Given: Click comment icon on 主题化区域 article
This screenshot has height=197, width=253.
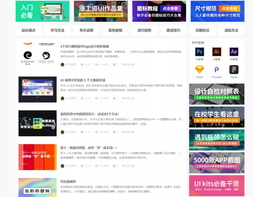Looking at the screenshot, I should click(x=114, y=98).
